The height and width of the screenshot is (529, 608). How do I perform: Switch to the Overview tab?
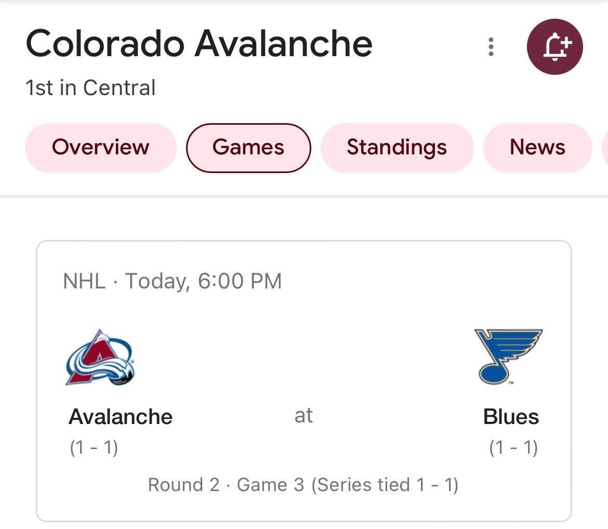coord(100,148)
